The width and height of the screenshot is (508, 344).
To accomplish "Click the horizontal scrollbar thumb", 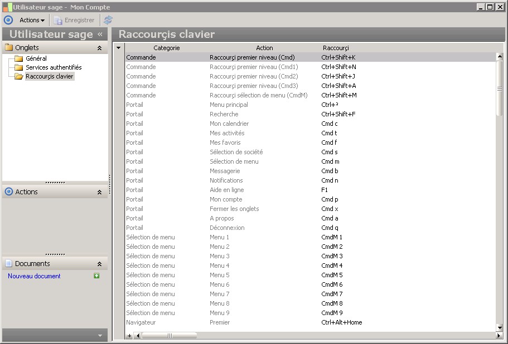I will click(170, 336).
